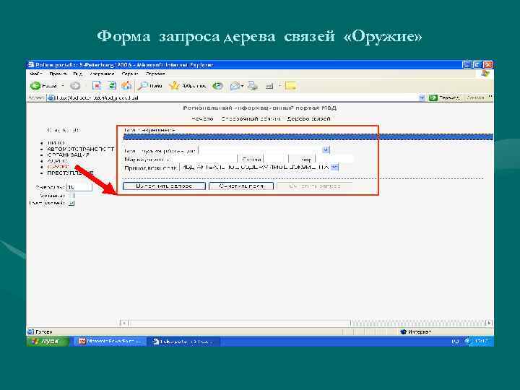Click the yellow note toolbar icon

pyautogui.click(x=290, y=86)
